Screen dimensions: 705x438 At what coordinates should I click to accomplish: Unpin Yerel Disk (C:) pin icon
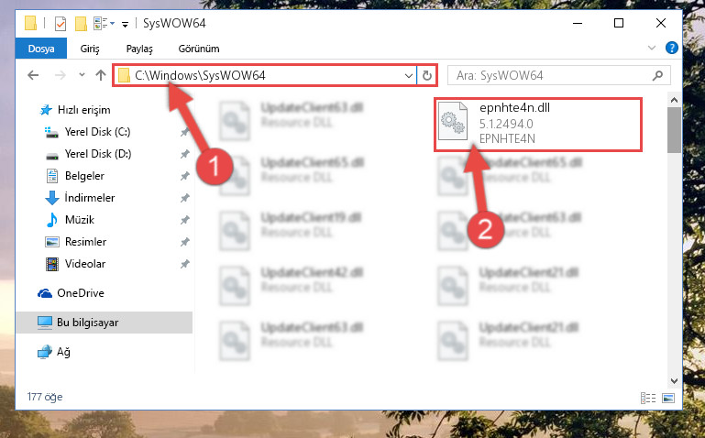click(184, 132)
